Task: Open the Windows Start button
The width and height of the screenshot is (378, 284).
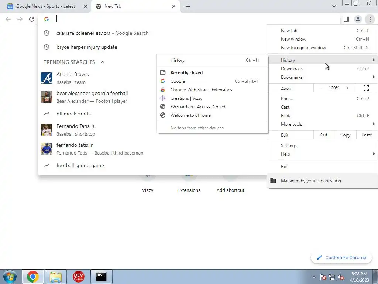Action: [10, 277]
